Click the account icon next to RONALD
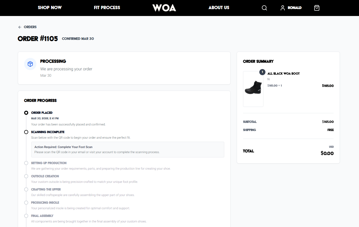 point(282,8)
